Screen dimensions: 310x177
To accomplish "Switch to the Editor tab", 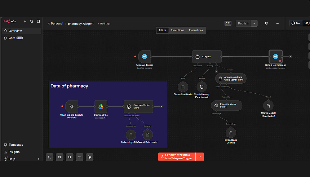I will pos(162,30).
